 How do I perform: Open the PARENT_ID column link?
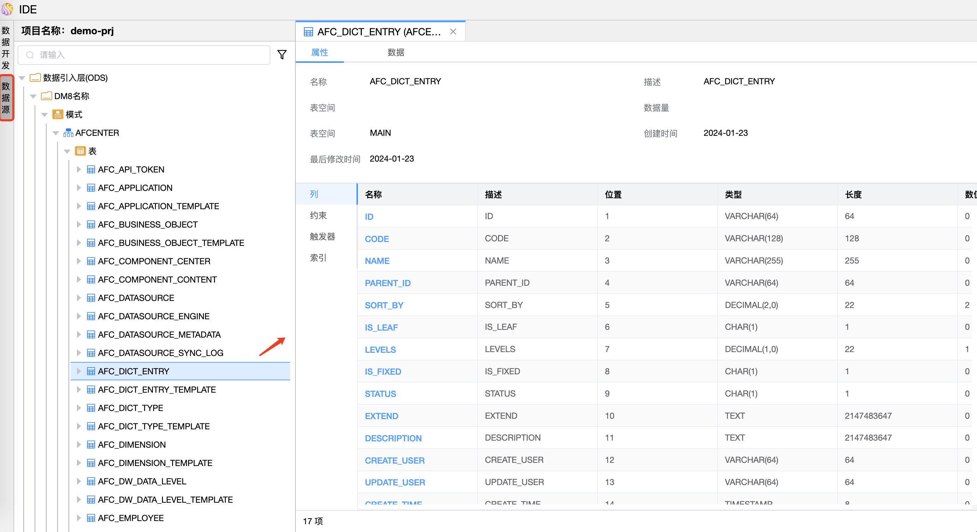coord(388,283)
